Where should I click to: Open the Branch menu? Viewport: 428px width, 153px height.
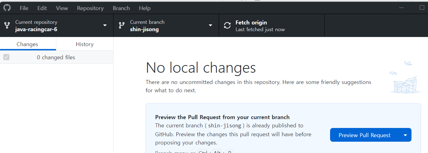pos(121,8)
